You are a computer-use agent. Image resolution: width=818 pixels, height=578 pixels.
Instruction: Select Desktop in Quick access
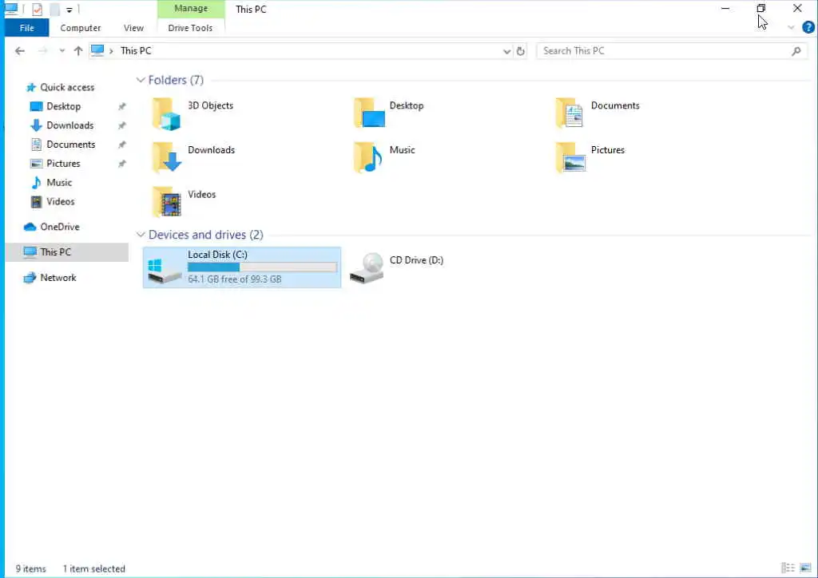[x=64, y=106]
